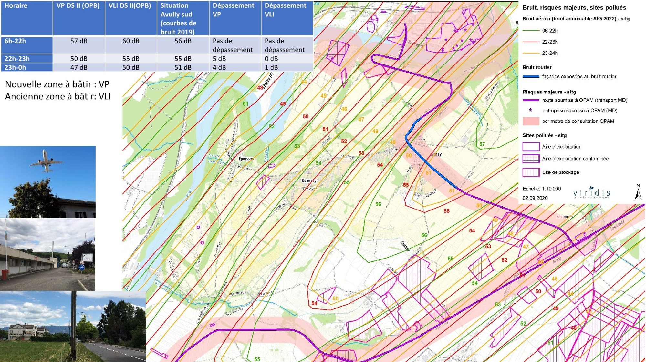Image resolution: width=646 pixels, height=362 pixels.
Task: Click the green 06-22h legend line
Action: click(x=531, y=31)
